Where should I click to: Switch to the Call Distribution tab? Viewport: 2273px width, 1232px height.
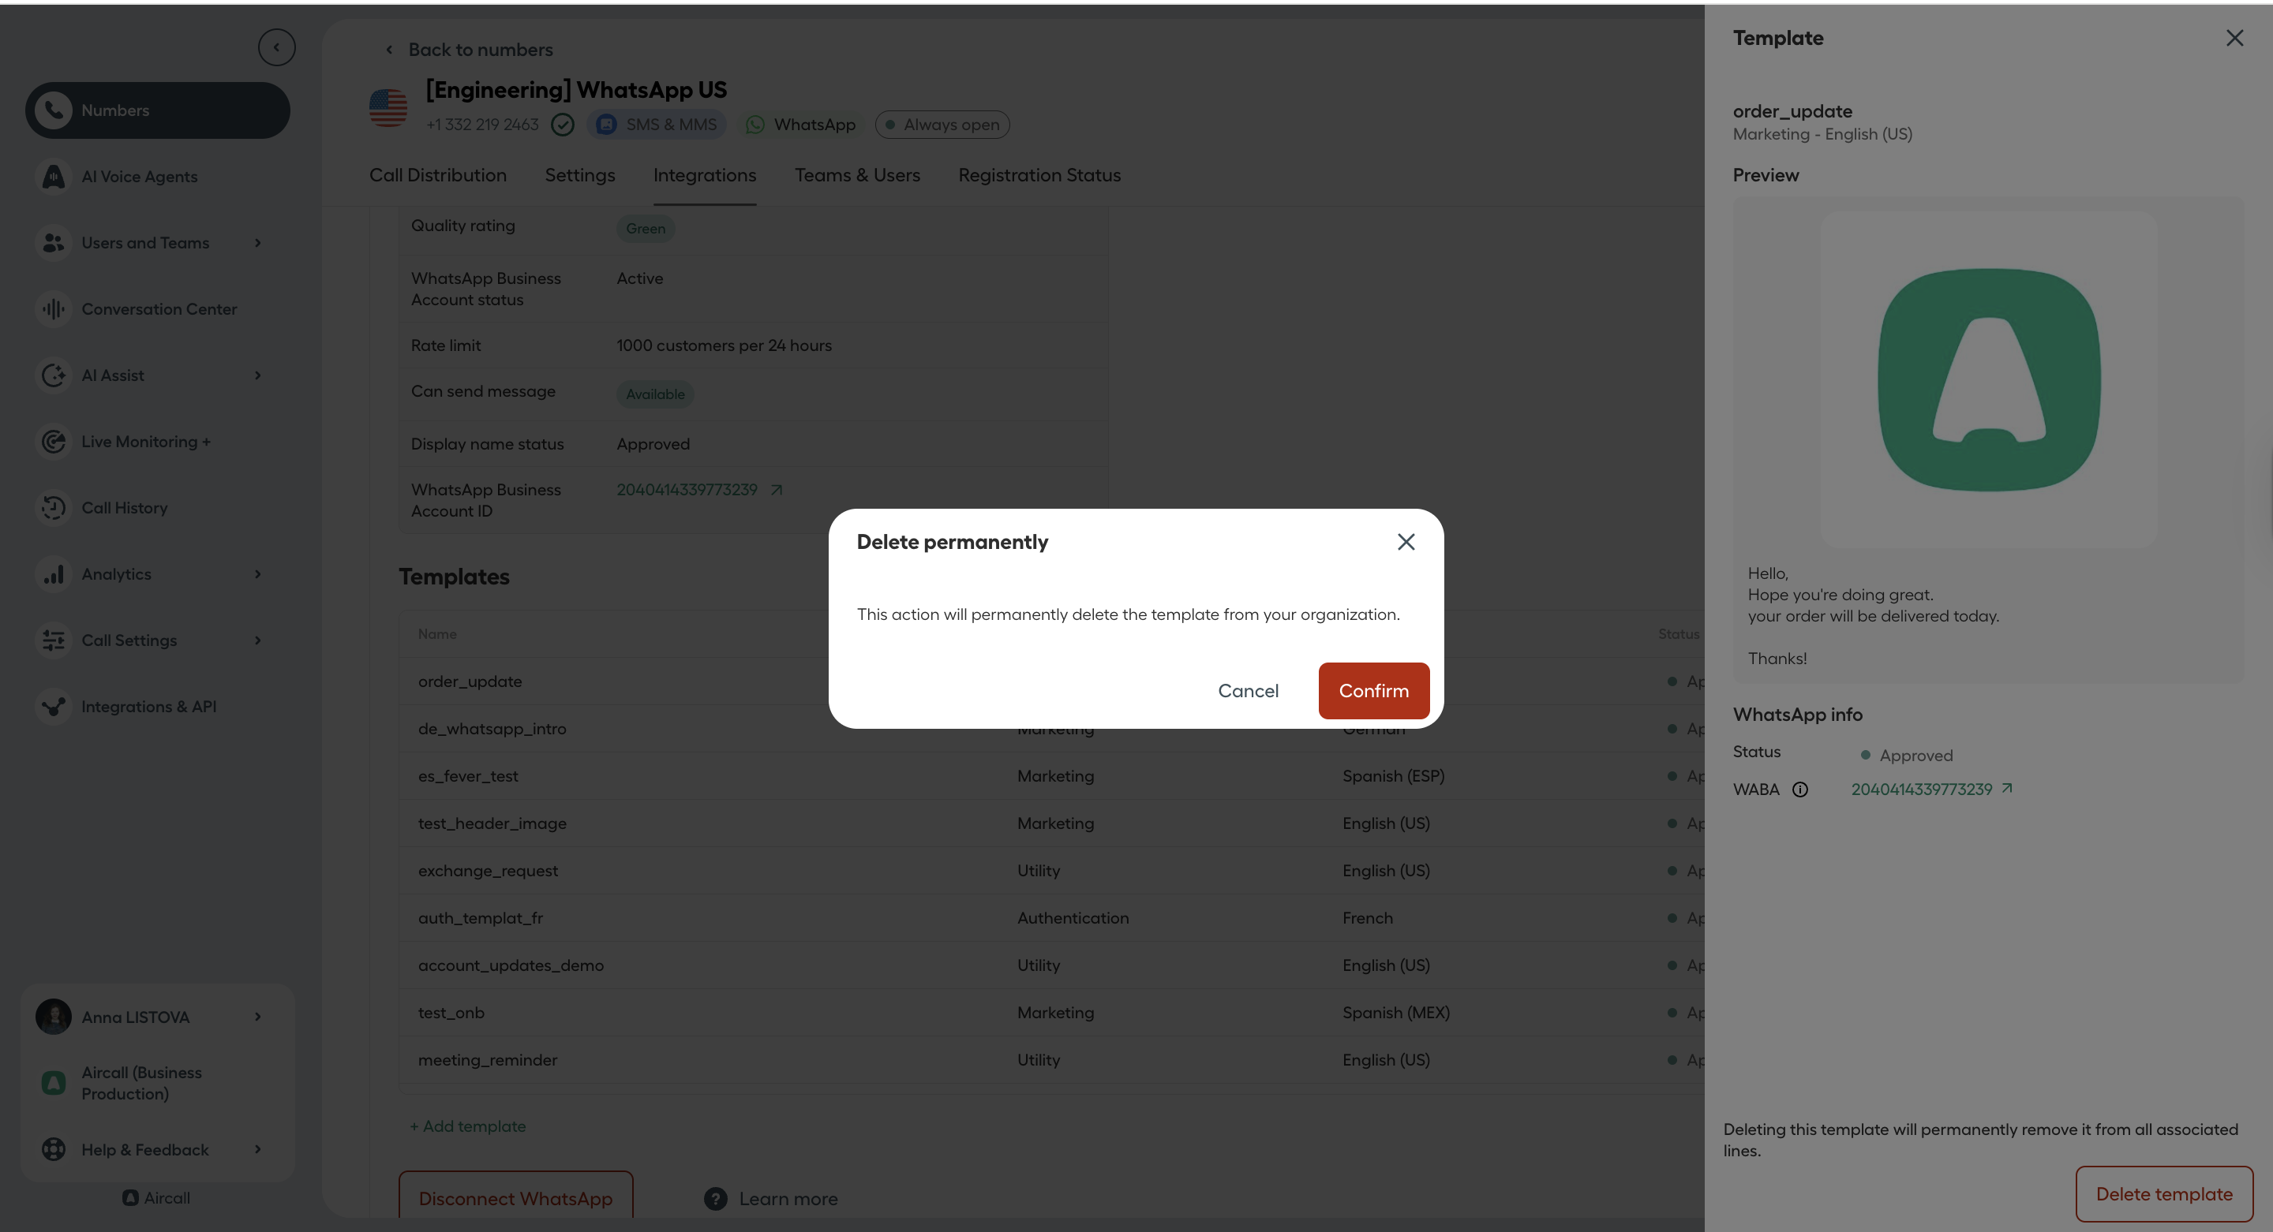pyautogui.click(x=438, y=174)
